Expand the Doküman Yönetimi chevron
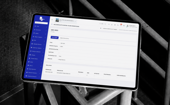Viewport: 170px width, 105px height. point(43,48)
